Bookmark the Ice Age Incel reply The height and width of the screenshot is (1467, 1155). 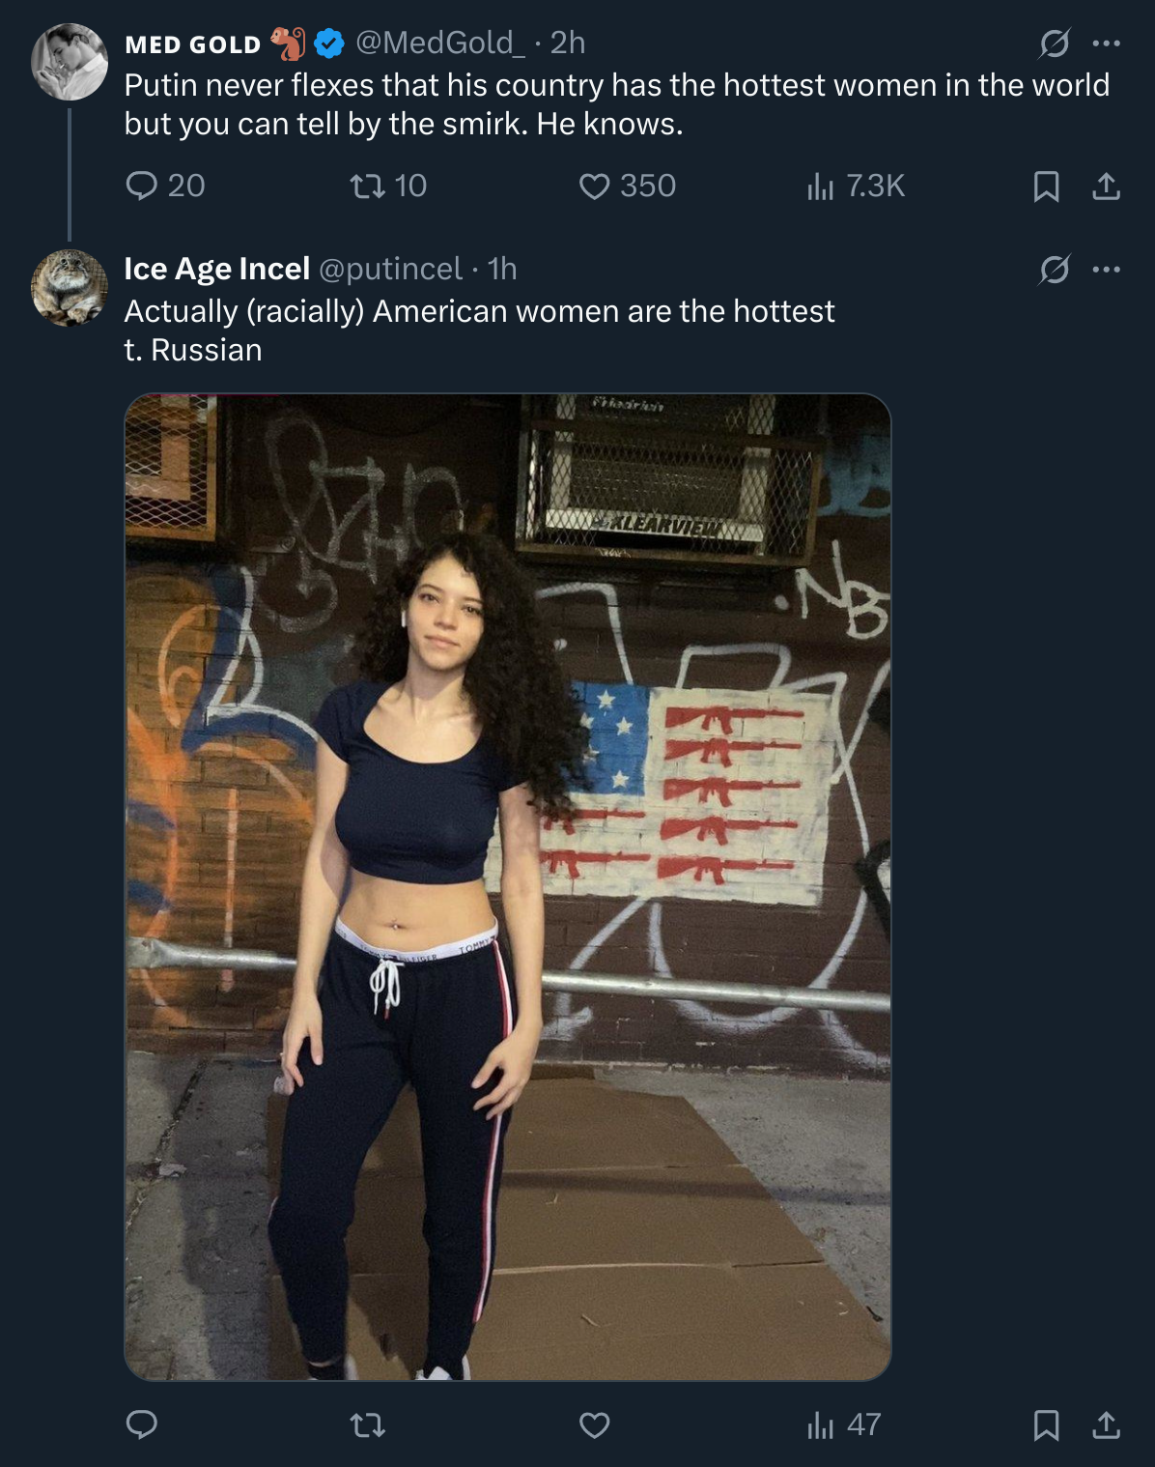[1046, 1424]
